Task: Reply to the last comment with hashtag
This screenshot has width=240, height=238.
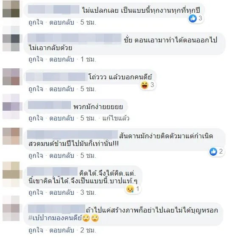Action: (62, 230)
